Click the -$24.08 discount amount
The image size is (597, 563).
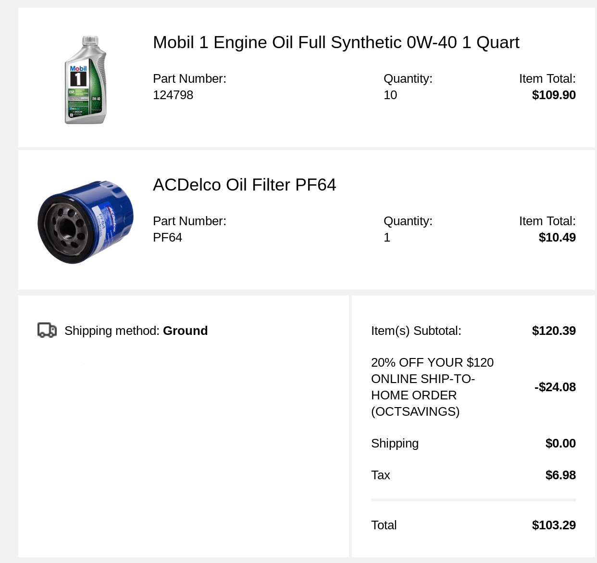tap(555, 387)
